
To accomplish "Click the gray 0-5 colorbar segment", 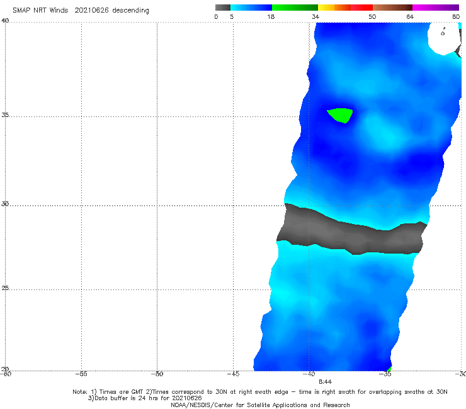I will (222, 8).
